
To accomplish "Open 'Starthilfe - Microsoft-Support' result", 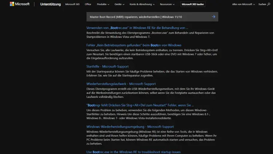I will coord(107,66).
